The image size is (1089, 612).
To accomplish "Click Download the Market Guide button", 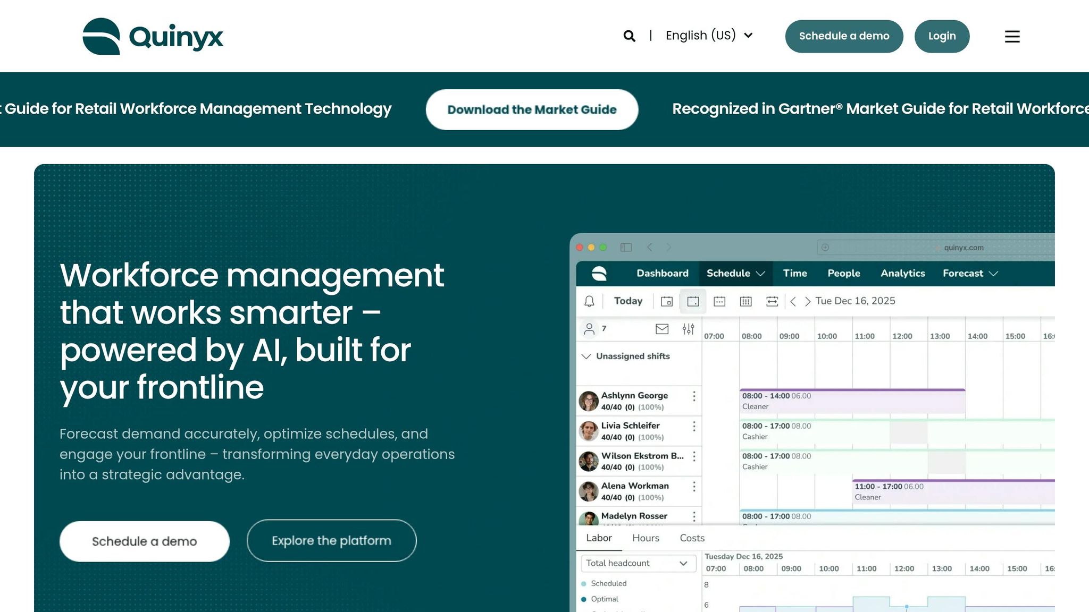I will point(532,109).
